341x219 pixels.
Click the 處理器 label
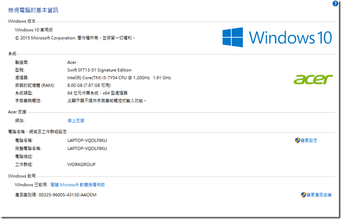pyautogui.click(x=22, y=78)
